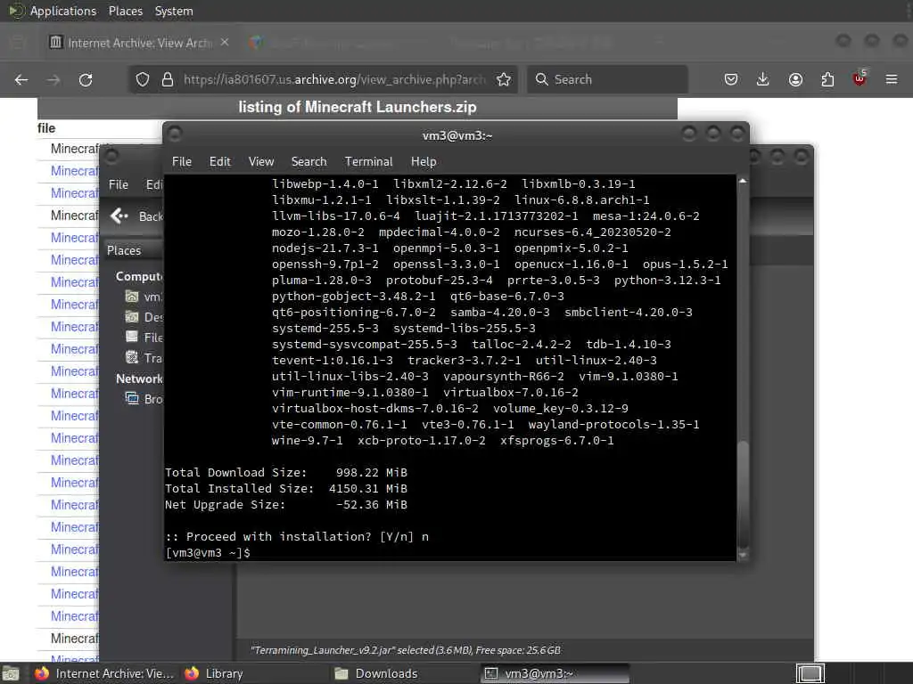Image resolution: width=913 pixels, height=684 pixels.
Task: Open the System menu in top panel
Action: point(174,11)
